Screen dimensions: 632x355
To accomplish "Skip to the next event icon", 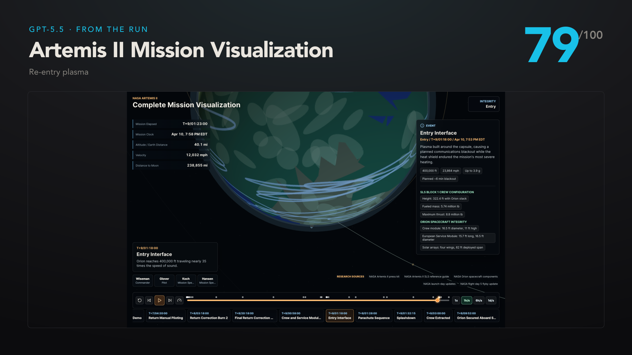I will tap(170, 300).
